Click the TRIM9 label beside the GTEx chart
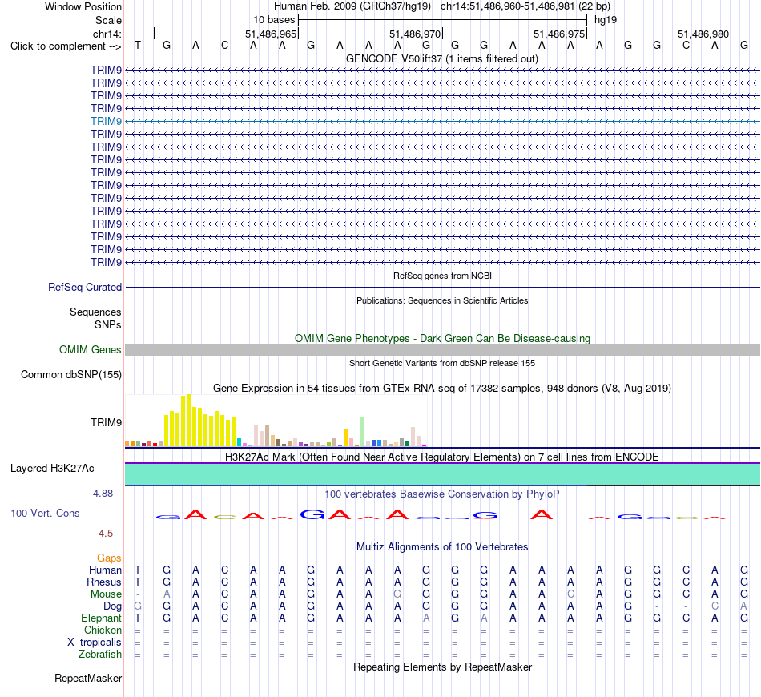 click(106, 423)
